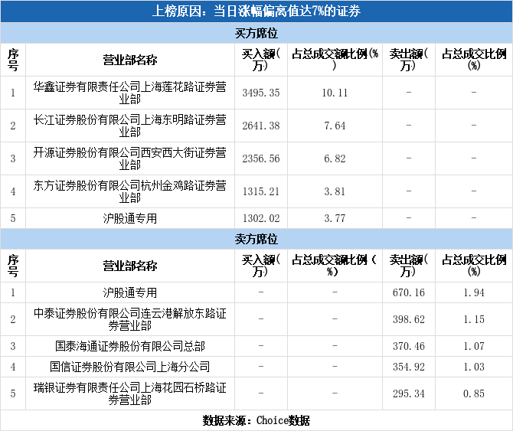Click buy amount value 2356.56

pyautogui.click(x=261, y=158)
